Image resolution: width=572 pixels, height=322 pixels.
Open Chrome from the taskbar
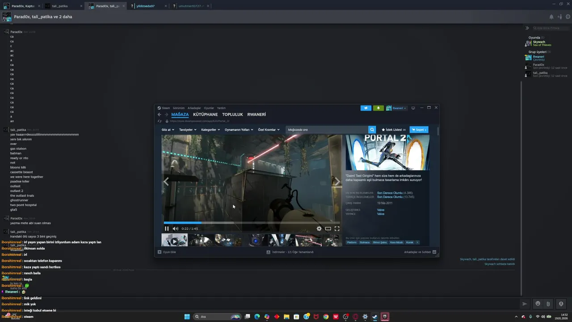pyautogui.click(x=326, y=317)
